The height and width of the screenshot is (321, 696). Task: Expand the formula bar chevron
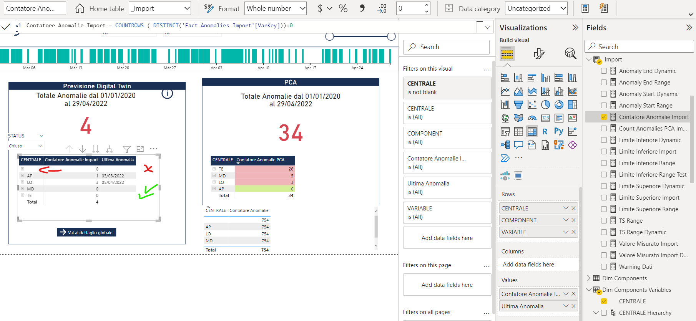pos(487,27)
